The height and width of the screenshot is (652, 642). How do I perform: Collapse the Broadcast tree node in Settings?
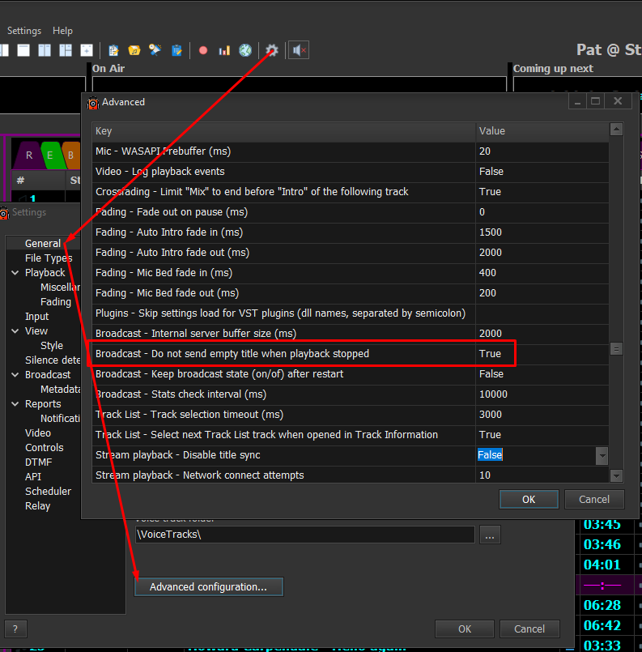pos(15,375)
